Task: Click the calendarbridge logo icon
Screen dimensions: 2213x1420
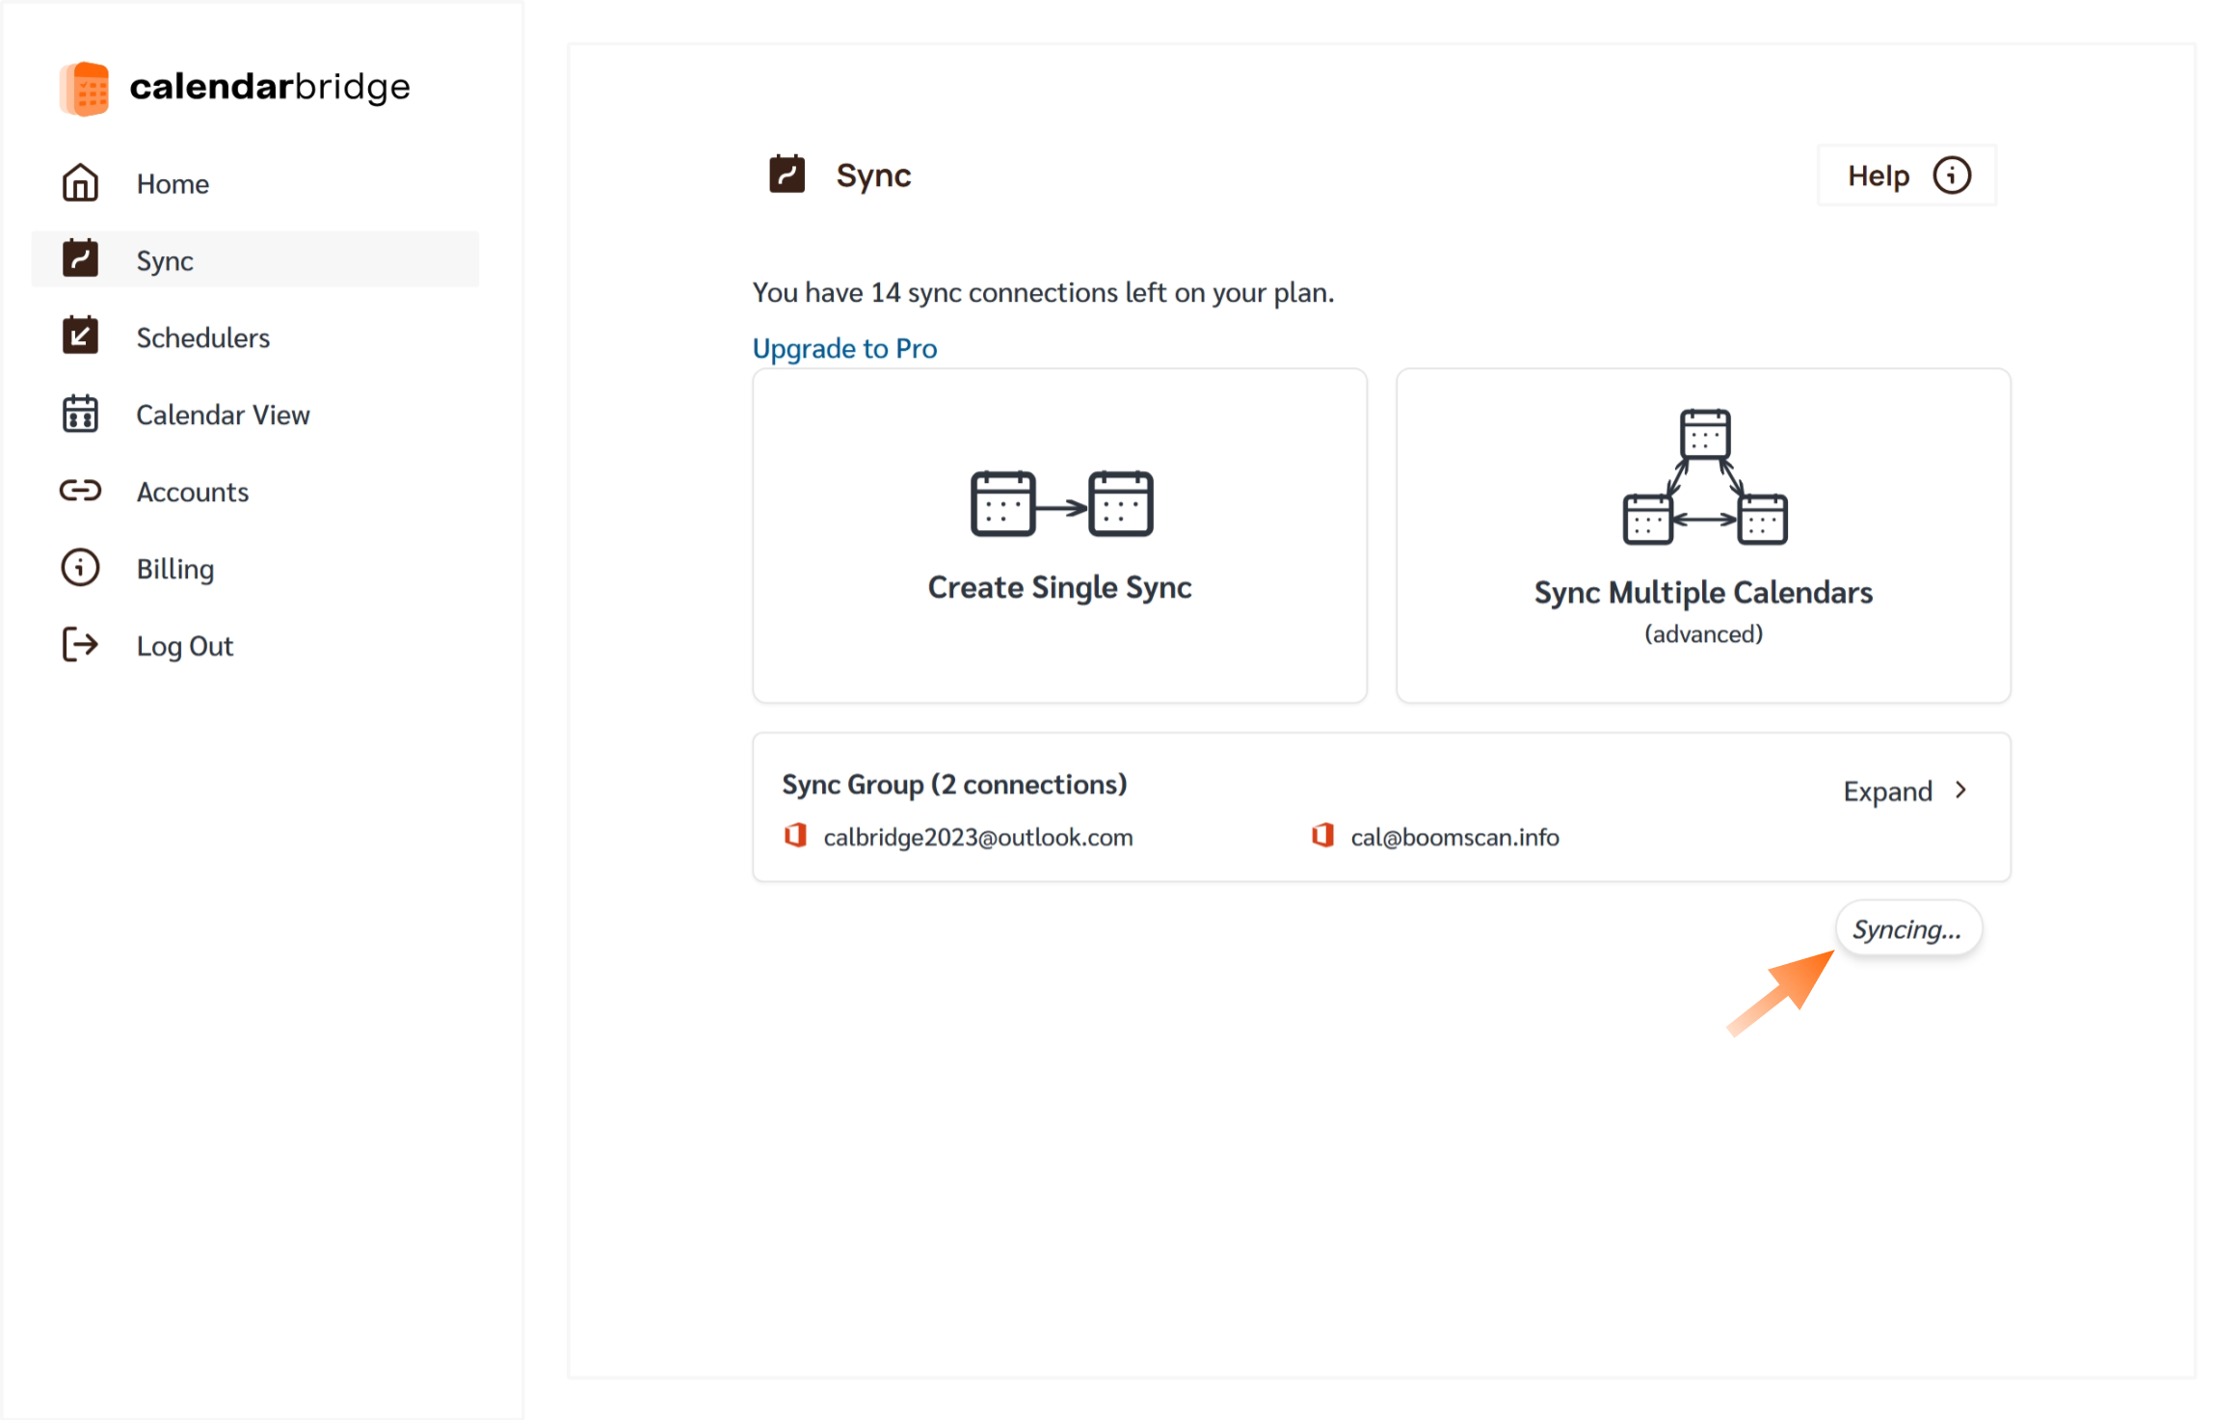Action: tap(85, 88)
